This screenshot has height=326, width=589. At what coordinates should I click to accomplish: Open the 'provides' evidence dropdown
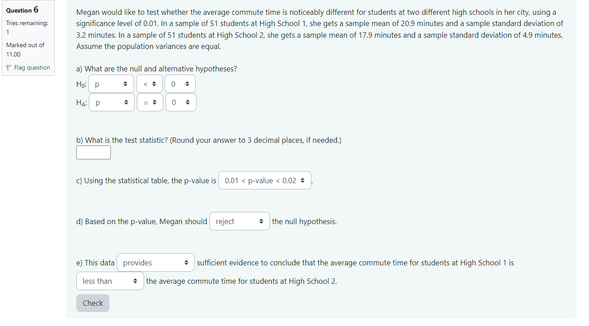coord(156,263)
